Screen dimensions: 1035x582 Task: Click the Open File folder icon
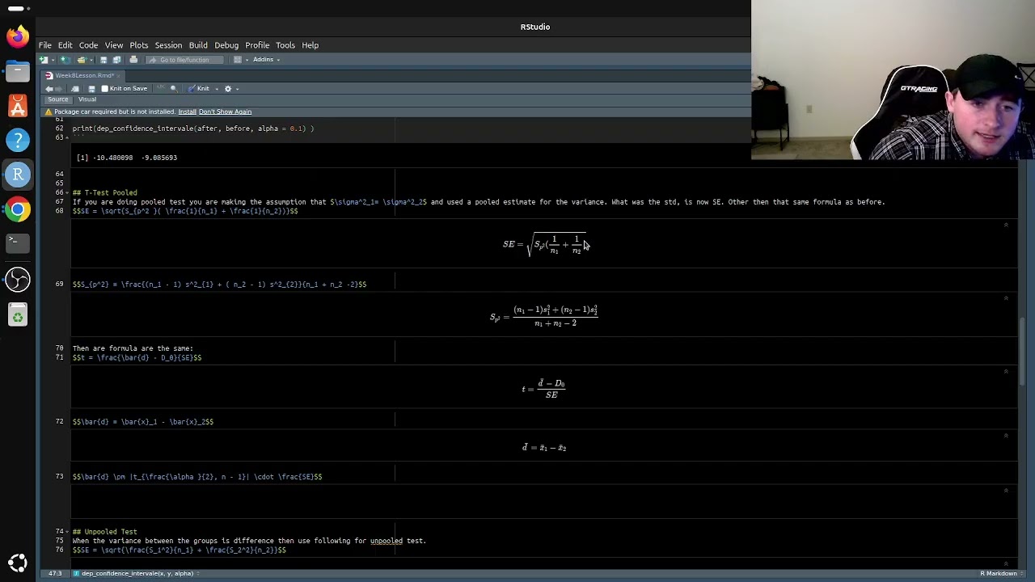[81, 60]
